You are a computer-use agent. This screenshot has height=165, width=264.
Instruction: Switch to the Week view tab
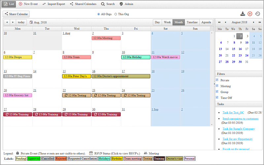[167, 22]
